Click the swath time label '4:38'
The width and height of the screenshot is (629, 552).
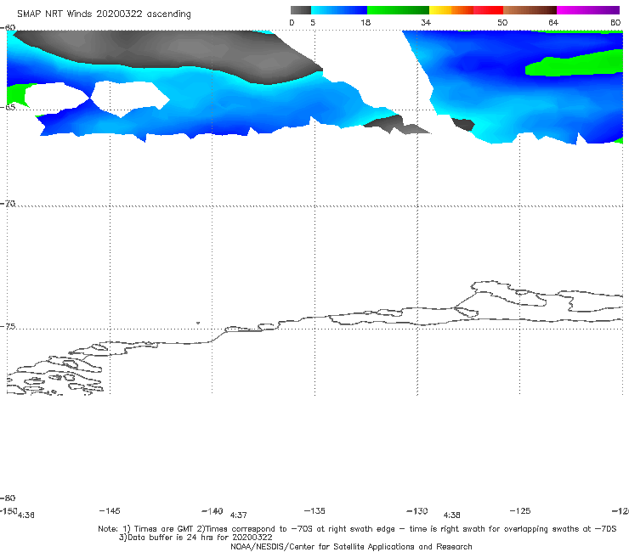[451, 515]
